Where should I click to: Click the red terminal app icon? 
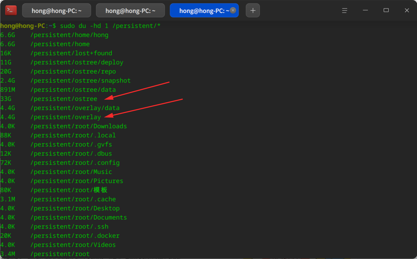tap(11, 11)
